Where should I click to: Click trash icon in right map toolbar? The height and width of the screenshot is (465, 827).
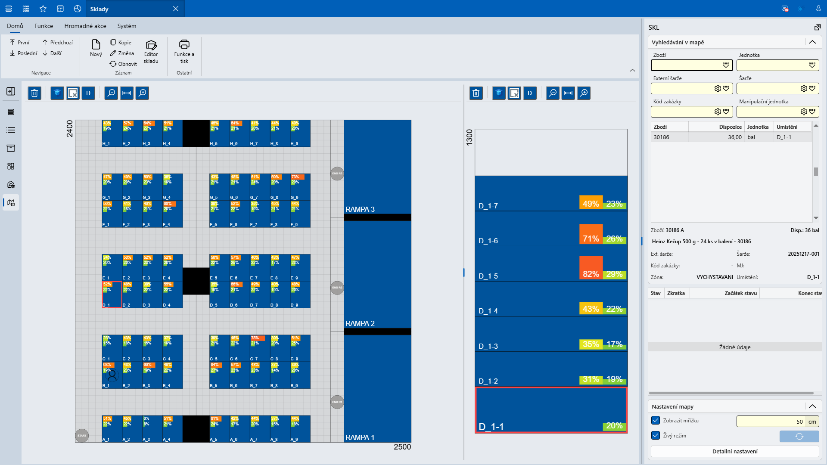tap(476, 93)
